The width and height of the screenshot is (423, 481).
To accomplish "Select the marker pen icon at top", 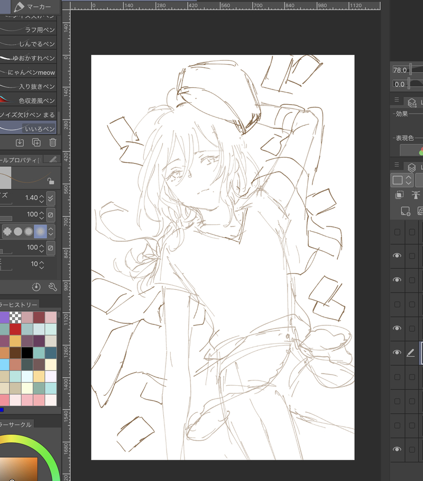I will [x=19, y=7].
